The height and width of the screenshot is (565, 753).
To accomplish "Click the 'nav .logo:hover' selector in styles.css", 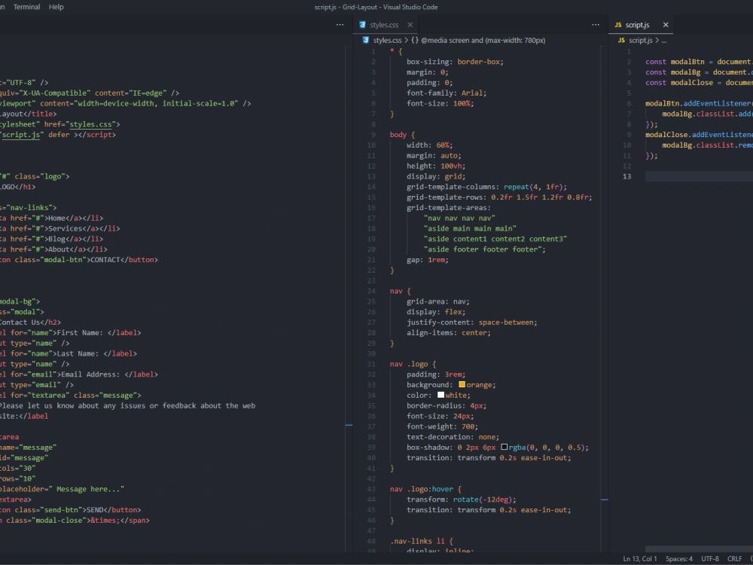I will click(x=421, y=489).
